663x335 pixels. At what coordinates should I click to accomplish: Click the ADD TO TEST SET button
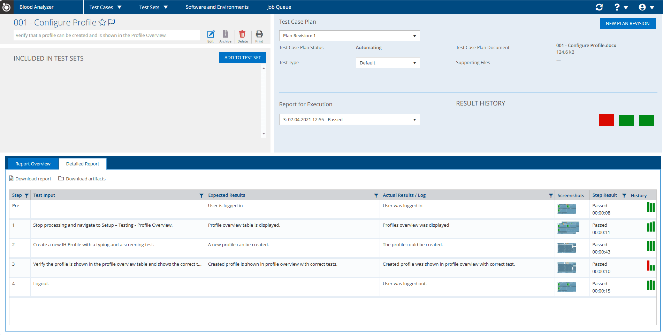(243, 58)
